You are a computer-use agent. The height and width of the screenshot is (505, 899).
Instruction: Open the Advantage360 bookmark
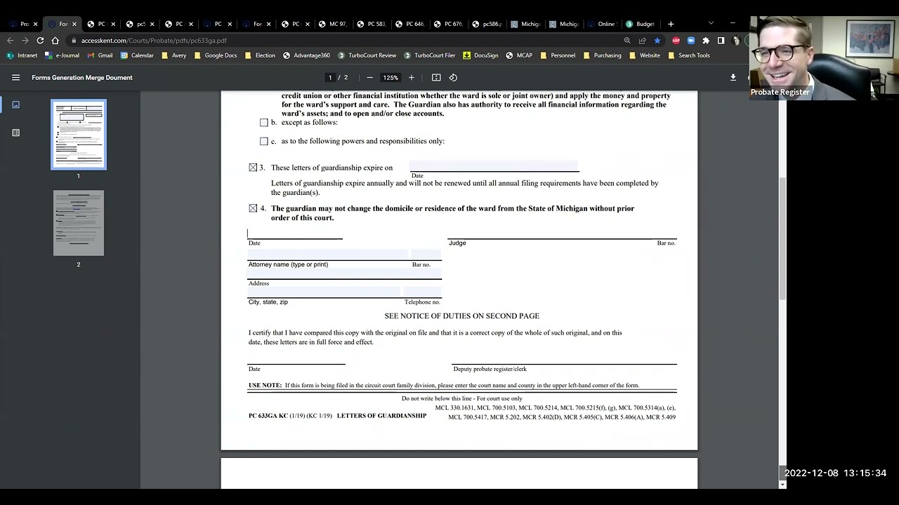coord(306,55)
